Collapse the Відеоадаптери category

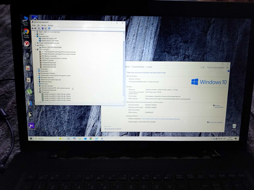35,36
